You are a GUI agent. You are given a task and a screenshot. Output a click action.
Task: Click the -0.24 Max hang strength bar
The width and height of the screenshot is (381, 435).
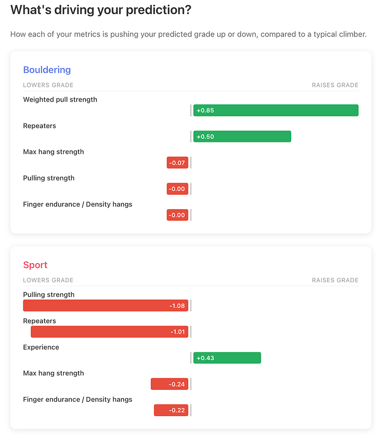[169, 384]
